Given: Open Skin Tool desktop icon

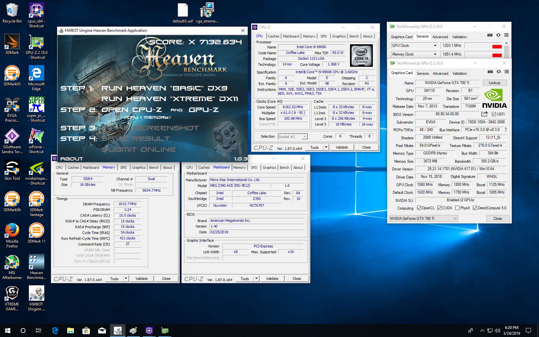Looking at the screenshot, I should pos(12,170).
